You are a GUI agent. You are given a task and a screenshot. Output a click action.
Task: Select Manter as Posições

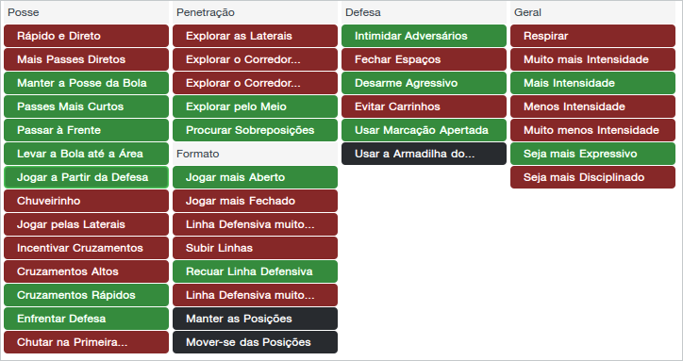coord(255,319)
